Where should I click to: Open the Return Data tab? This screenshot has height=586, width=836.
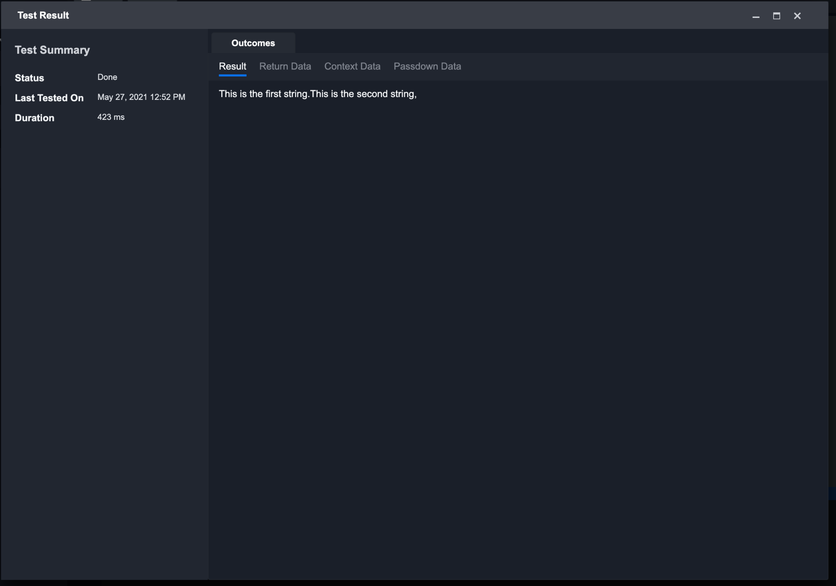(285, 66)
